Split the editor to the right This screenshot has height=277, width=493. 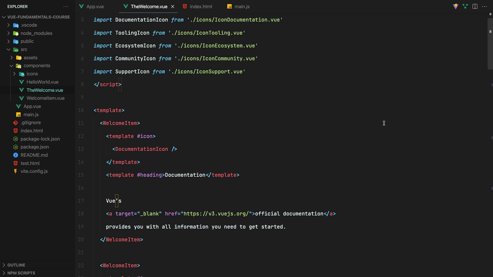(x=475, y=6)
